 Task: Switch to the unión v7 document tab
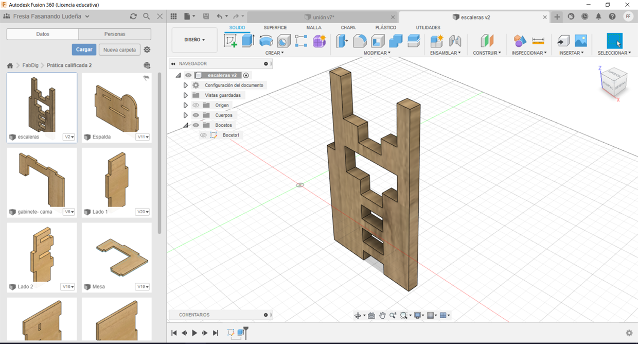[x=323, y=17]
